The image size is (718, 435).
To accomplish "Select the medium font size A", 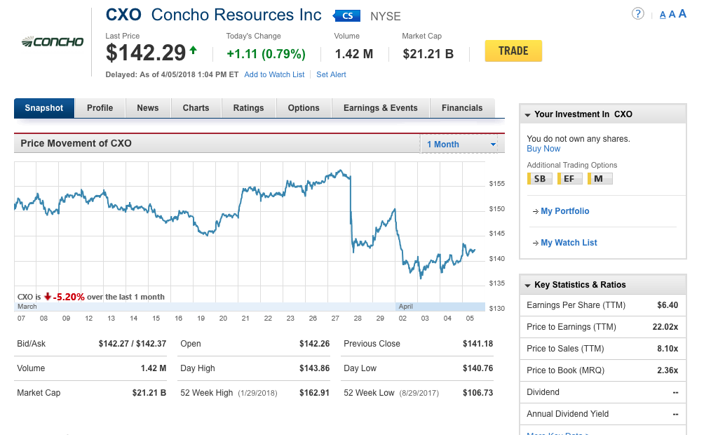I will click(672, 14).
